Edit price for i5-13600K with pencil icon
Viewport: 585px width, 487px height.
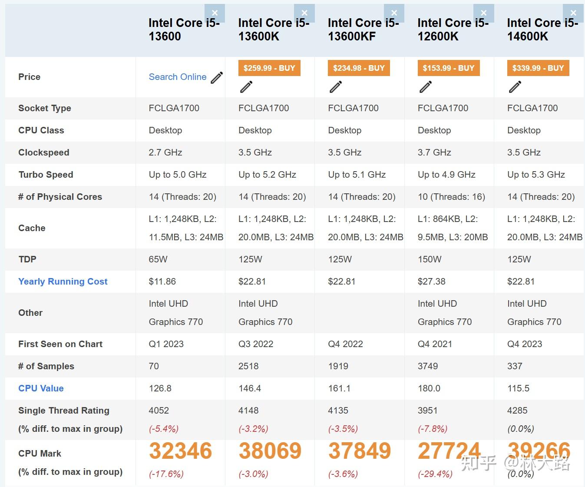(x=246, y=87)
